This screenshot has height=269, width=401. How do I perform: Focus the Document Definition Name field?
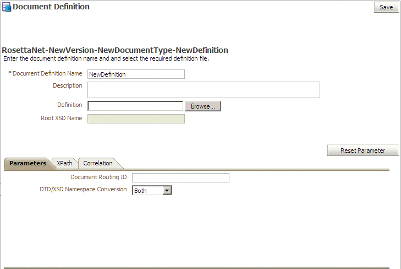(x=136, y=74)
